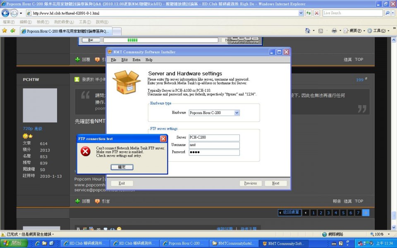Go to forum thread page 4
The width and height of the screenshot is (397, 248).
336,212
